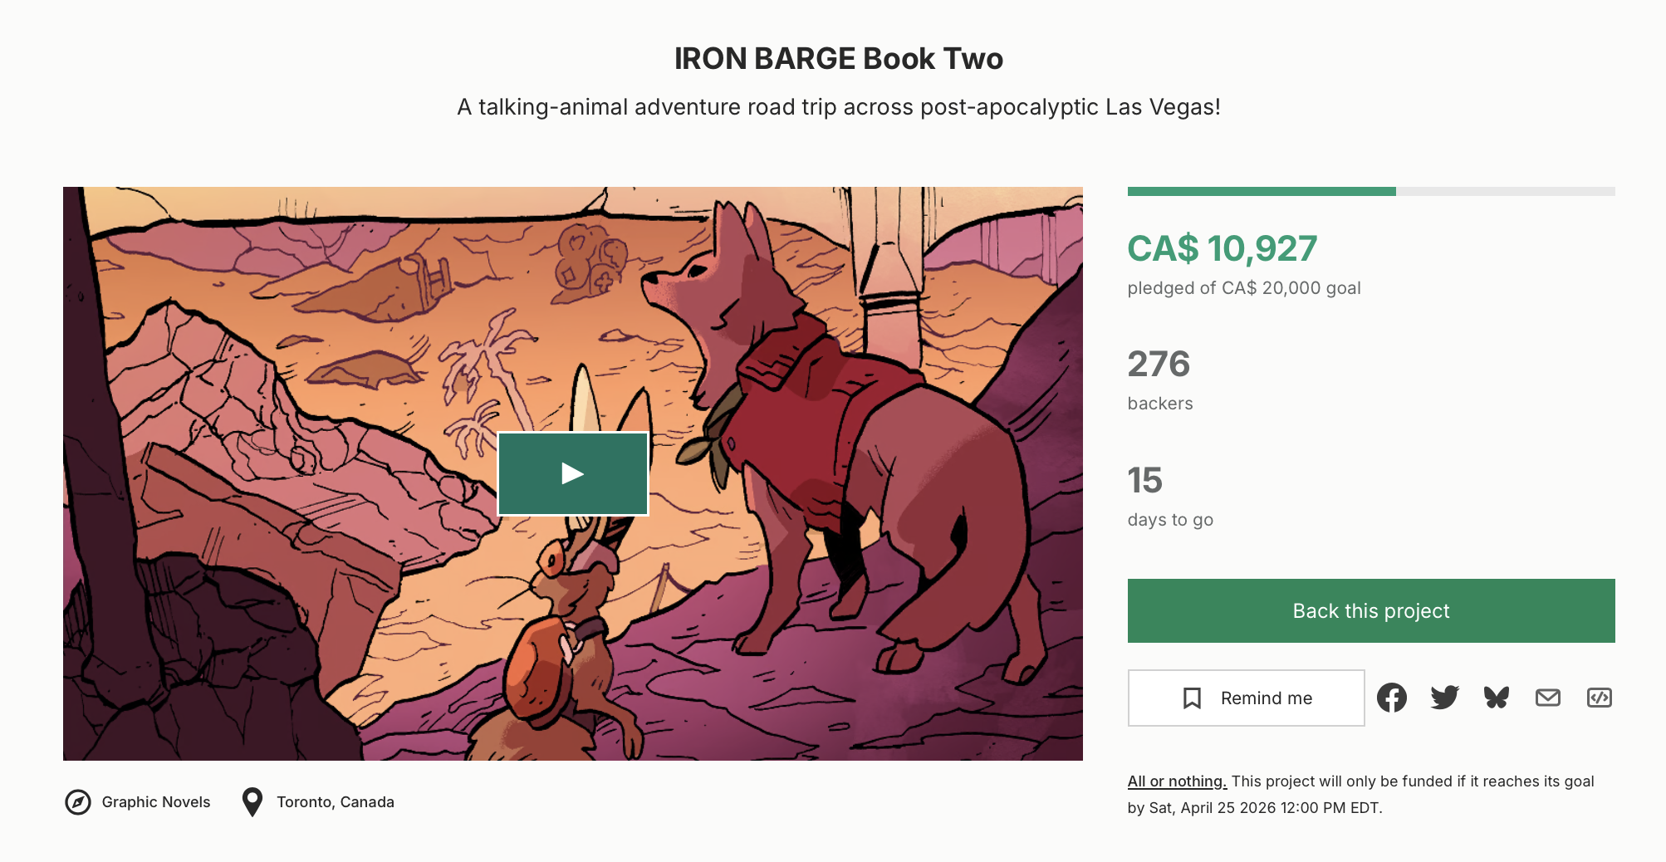Click the bookmark icon in Remind me
Screen dimensions: 1666x862
point(1192,698)
